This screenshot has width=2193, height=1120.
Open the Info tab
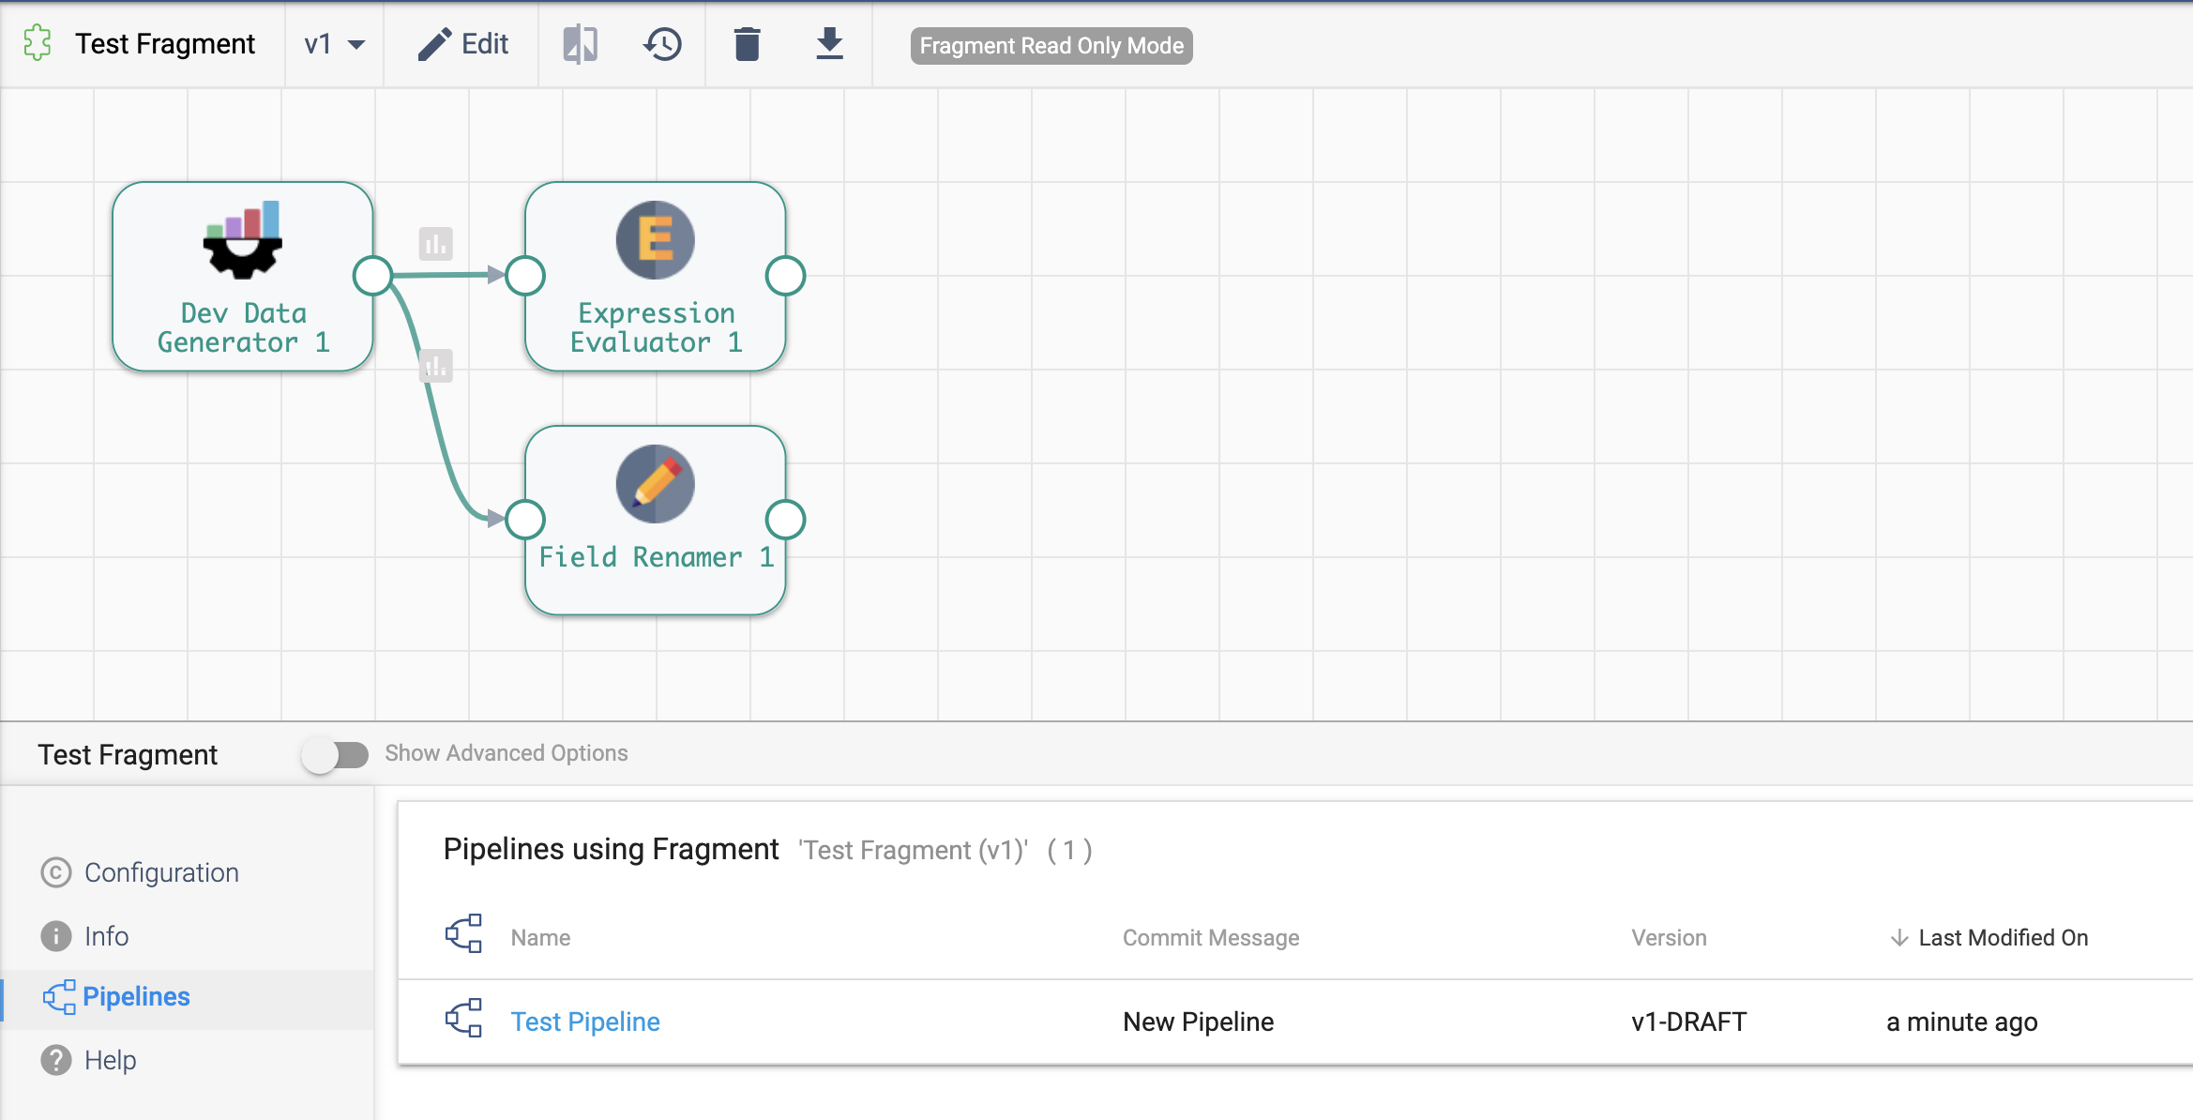(x=188, y=936)
